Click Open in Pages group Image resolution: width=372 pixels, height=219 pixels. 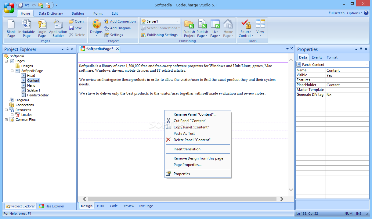tap(76, 21)
